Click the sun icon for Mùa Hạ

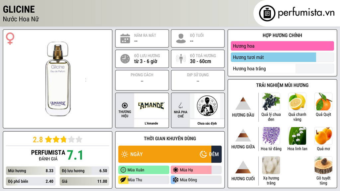(x=176, y=170)
